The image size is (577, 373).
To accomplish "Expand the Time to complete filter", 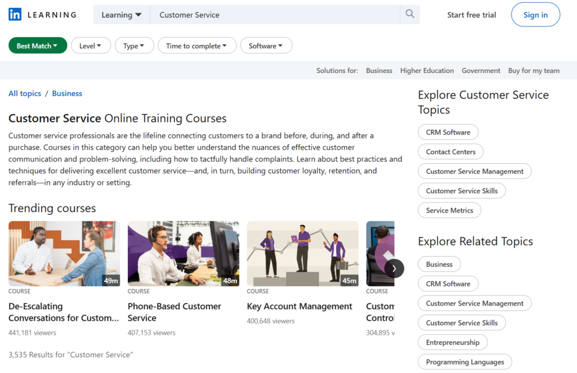I will [x=197, y=46].
